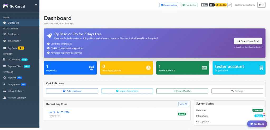Open the user account dropdown
The height and width of the screenshot is (130, 270).
(x=261, y=5)
